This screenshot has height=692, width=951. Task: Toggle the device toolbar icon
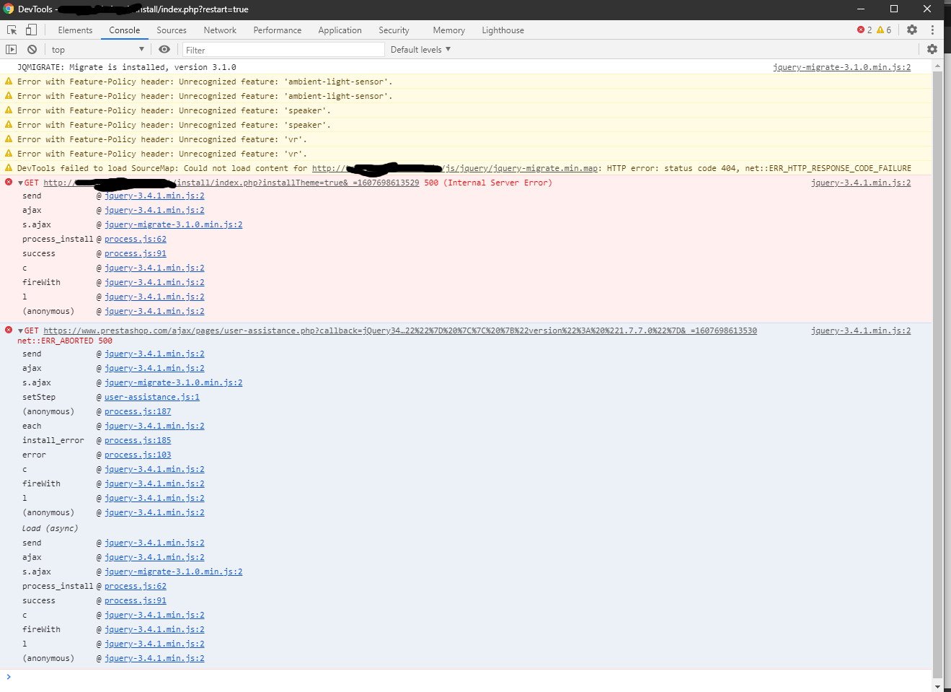click(x=31, y=30)
